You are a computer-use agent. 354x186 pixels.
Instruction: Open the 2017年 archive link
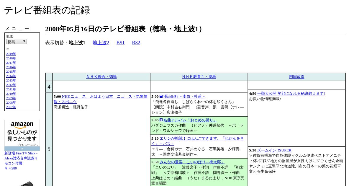(11, 63)
